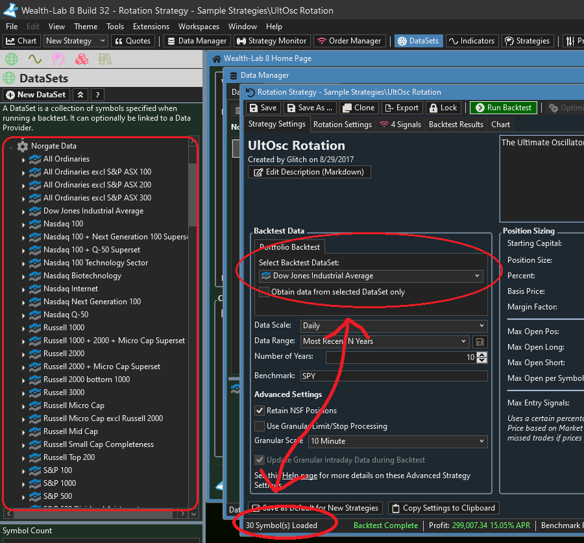The height and width of the screenshot is (543, 584).
Task: Export the current strategy
Action: click(402, 108)
